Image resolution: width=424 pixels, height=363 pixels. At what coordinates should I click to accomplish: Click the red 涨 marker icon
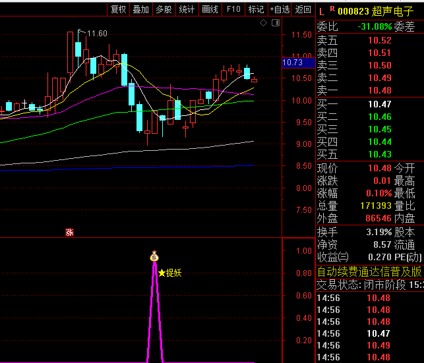[x=69, y=232]
